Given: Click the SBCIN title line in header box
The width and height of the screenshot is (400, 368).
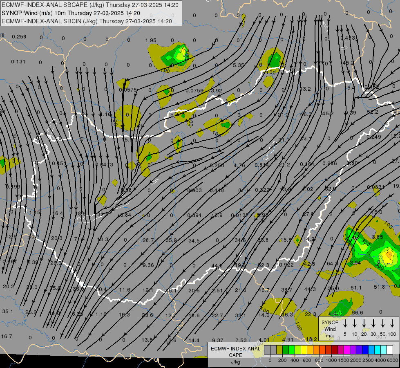Looking at the screenshot, I should [87, 21].
